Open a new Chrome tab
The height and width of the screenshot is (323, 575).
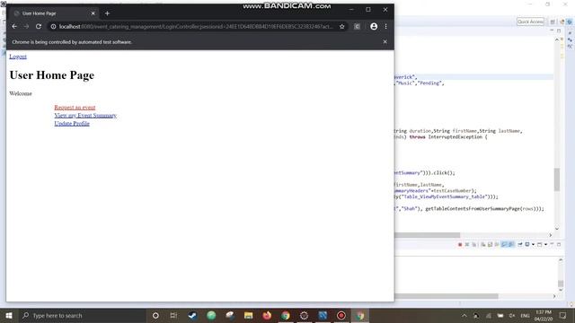[x=107, y=13]
